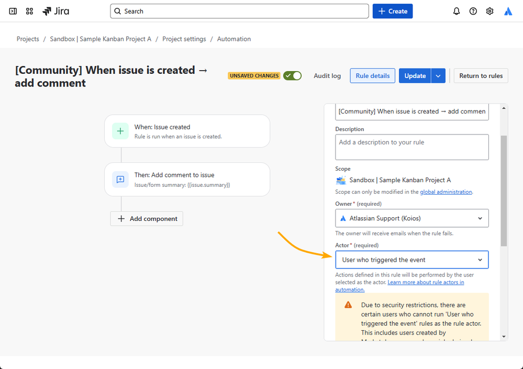Viewport: 523px width, 369px height.
Task: Click the Add comment action icon
Action: 120,180
